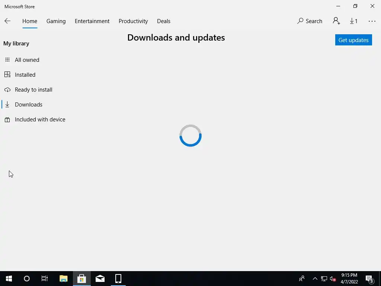Open the Windows Start menu

[9, 279]
